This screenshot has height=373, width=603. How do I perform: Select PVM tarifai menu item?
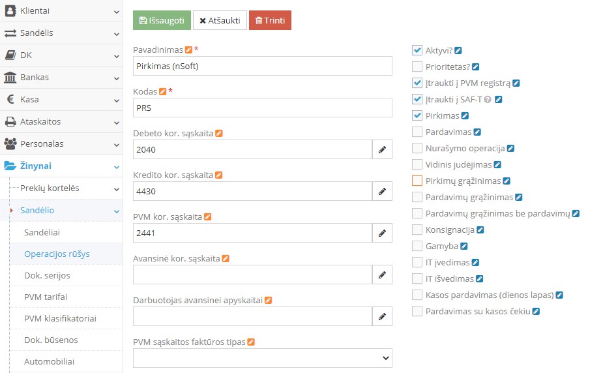coord(46,297)
